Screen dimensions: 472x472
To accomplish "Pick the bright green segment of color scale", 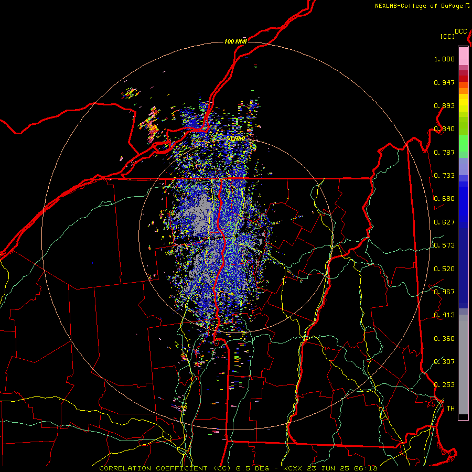I will coord(463,143).
